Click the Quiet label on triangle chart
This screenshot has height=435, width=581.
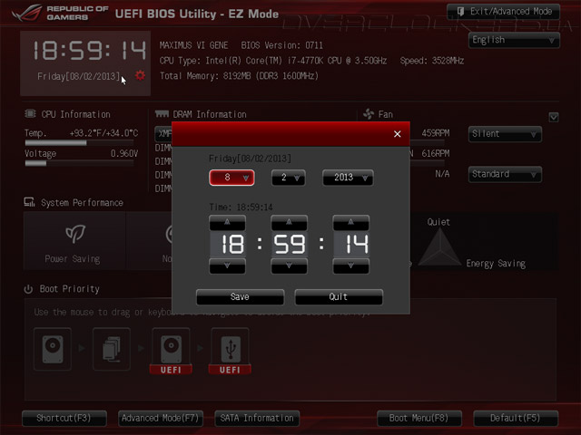[x=438, y=222]
